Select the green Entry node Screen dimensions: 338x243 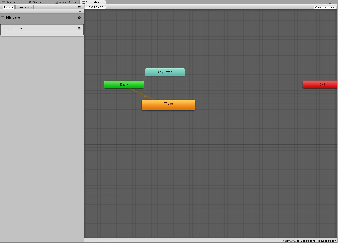(124, 85)
